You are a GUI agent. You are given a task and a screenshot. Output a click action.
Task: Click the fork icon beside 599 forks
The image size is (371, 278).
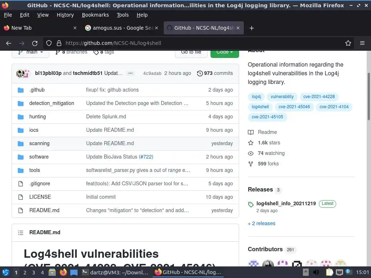point(251,164)
